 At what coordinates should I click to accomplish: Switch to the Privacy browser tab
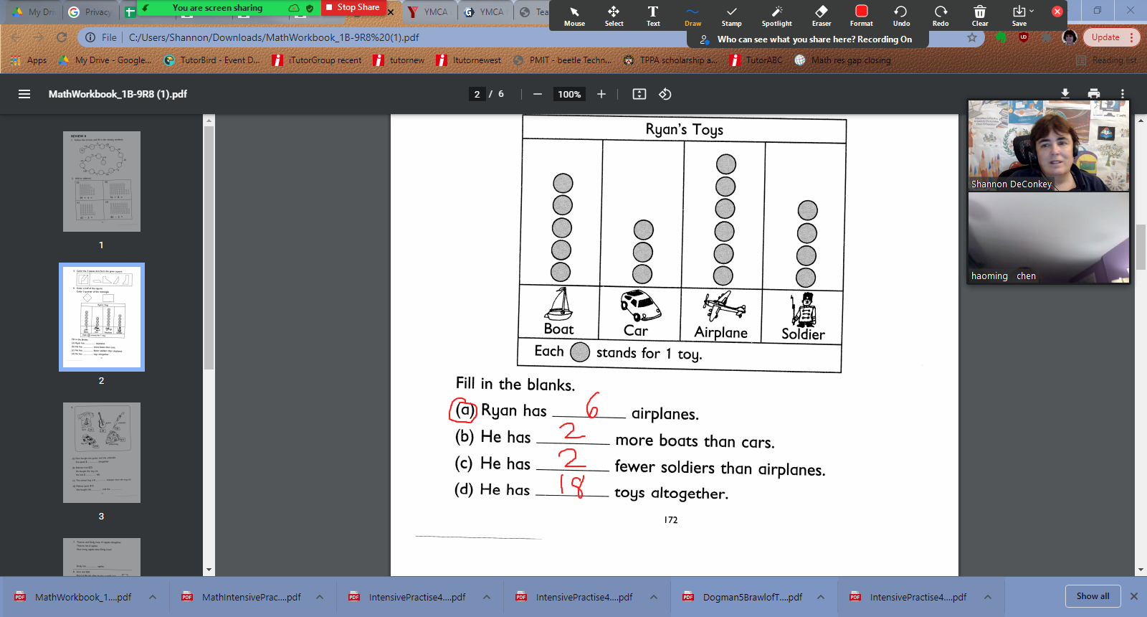(91, 11)
